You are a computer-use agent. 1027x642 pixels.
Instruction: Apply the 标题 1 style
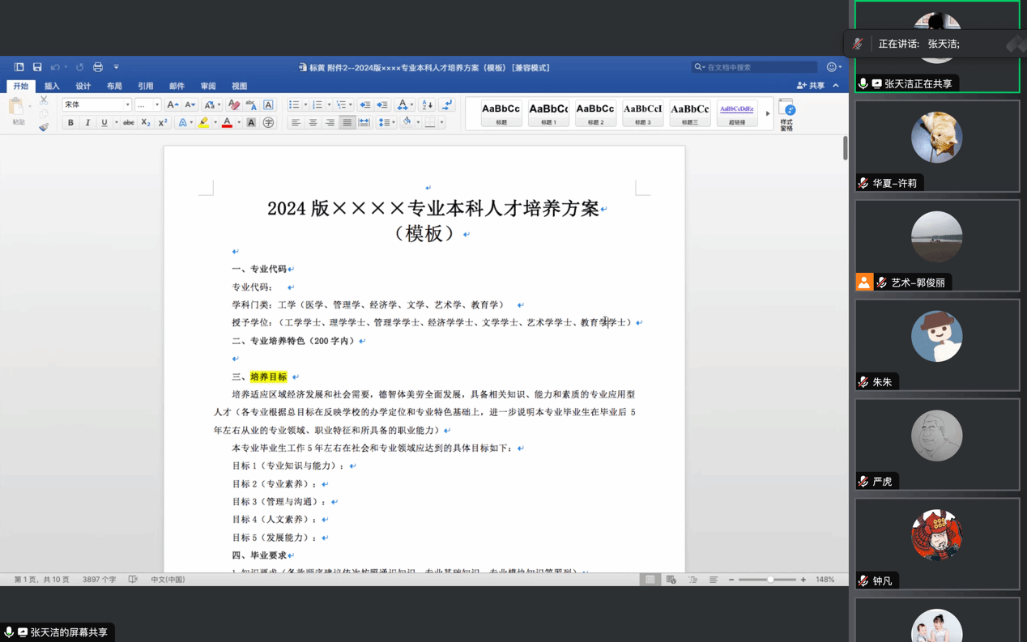click(548, 113)
